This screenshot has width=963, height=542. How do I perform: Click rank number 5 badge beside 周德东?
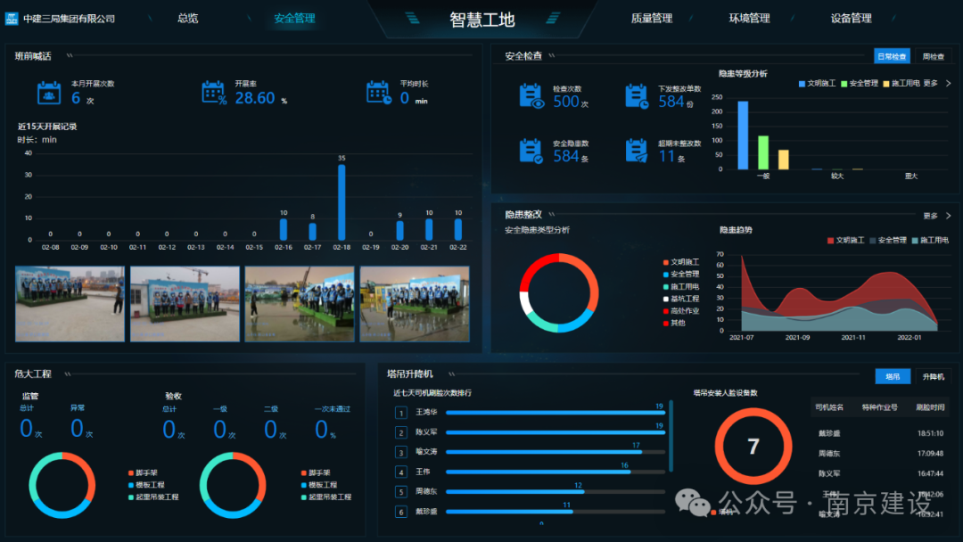[x=401, y=492]
